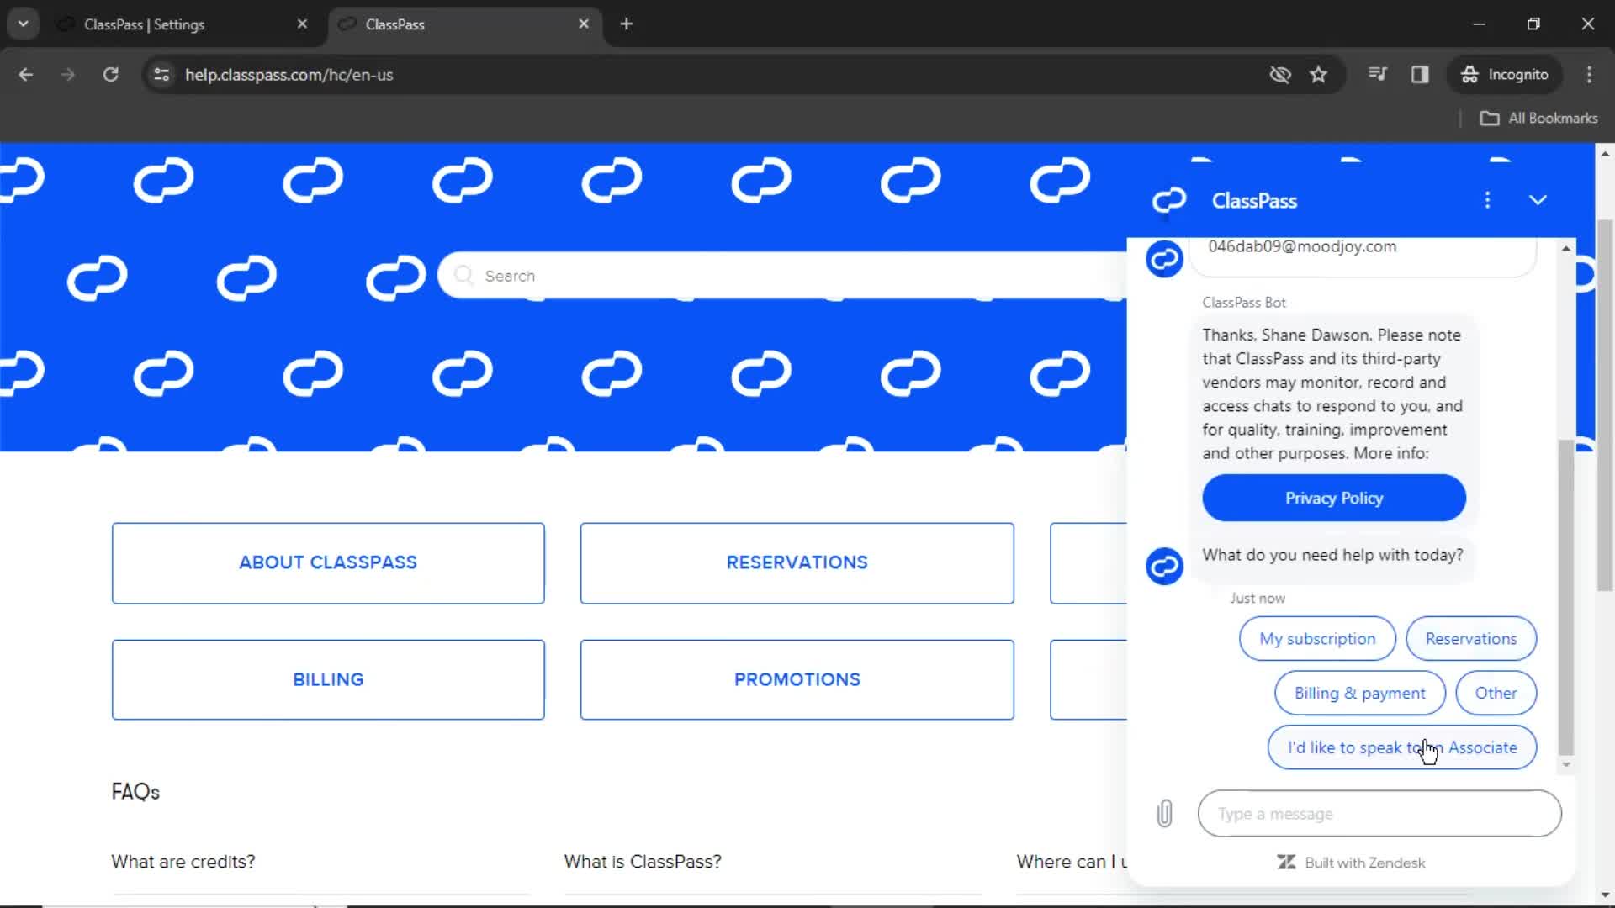
Task: Click the paperclip attachment icon
Action: [x=1165, y=814]
